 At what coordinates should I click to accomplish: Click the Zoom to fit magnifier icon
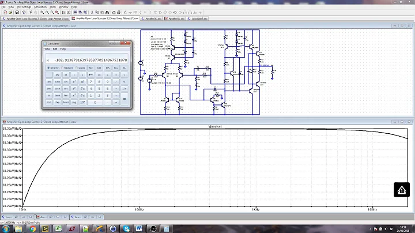[57, 13]
